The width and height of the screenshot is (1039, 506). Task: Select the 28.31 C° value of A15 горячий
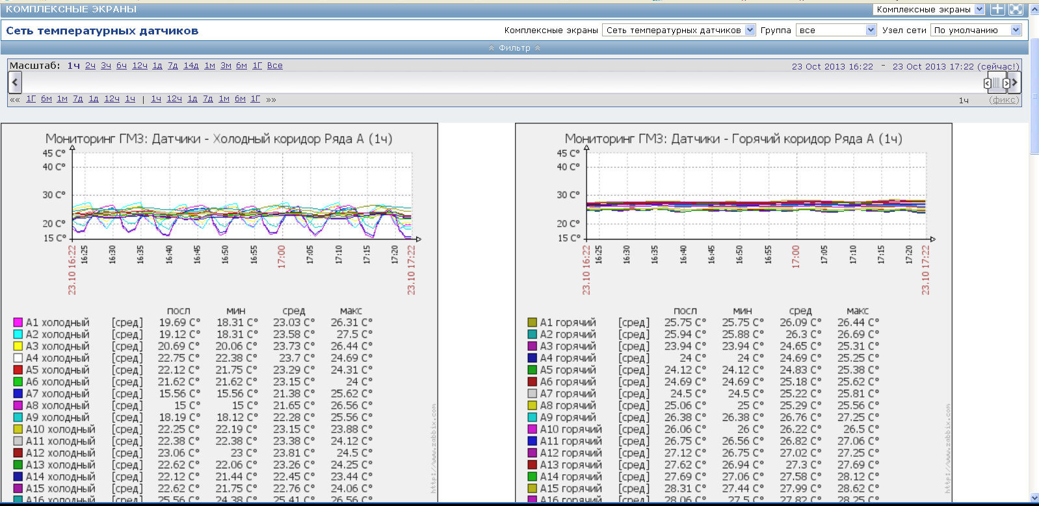tap(685, 488)
